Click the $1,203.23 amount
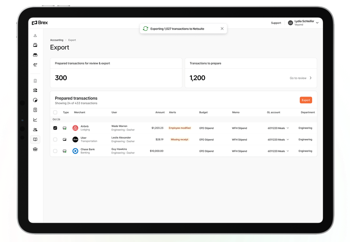 pyautogui.click(x=157, y=128)
